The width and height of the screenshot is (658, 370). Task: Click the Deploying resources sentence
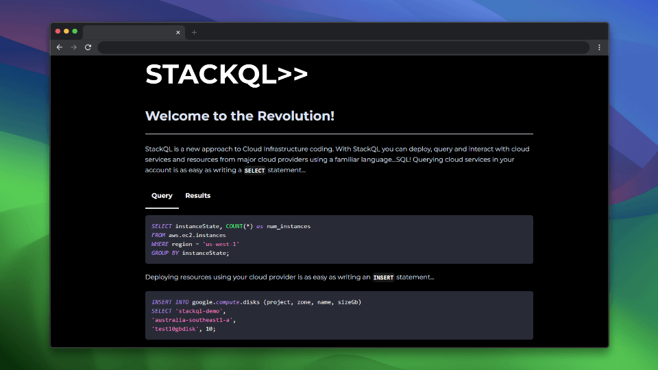point(289,277)
